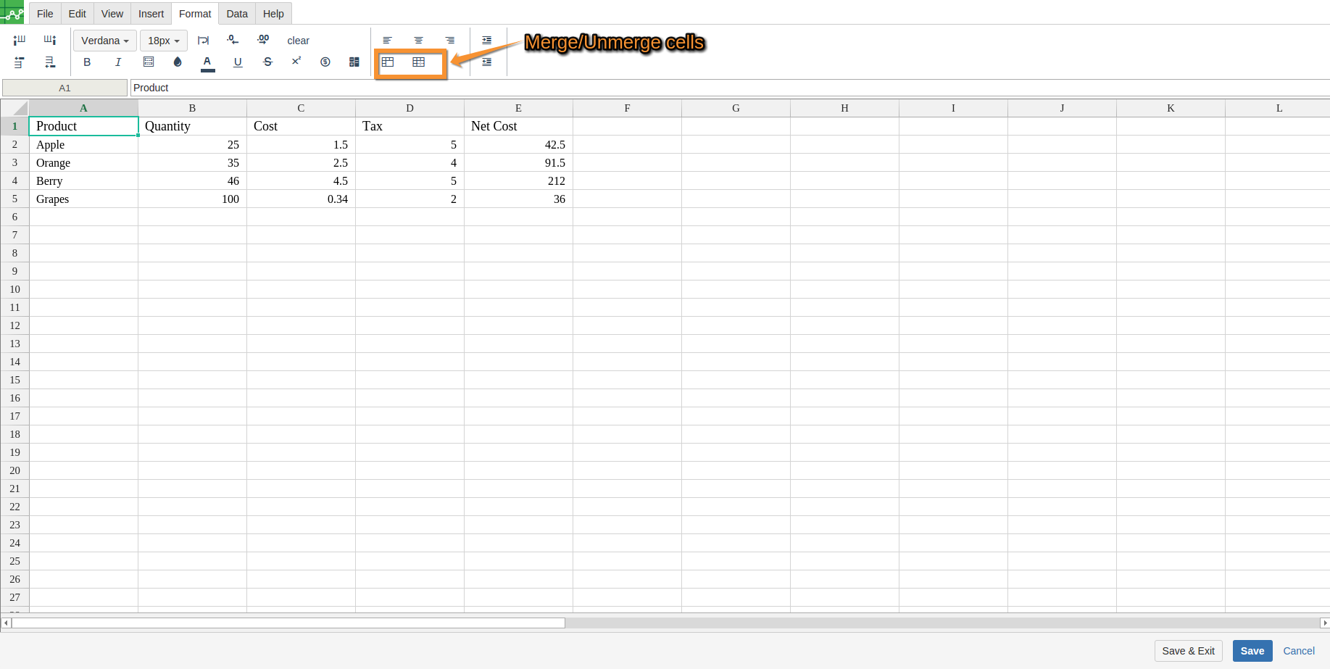Open the Data menu
Screen dimensions: 1330x669
click(236, 14)
